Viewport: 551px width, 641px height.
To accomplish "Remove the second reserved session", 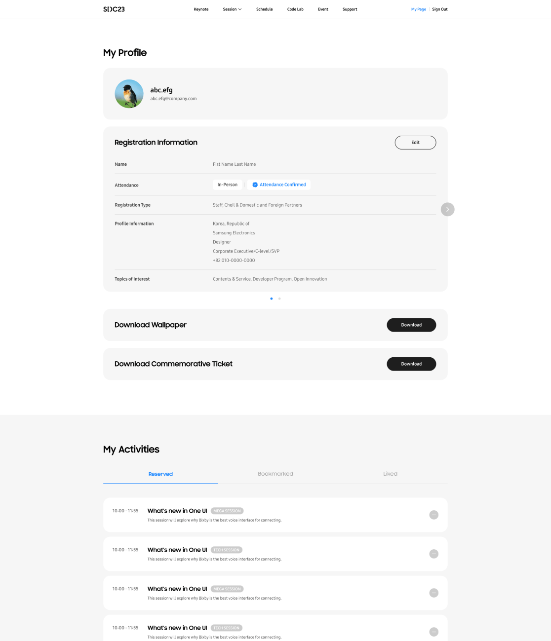I will coord(433,554).
